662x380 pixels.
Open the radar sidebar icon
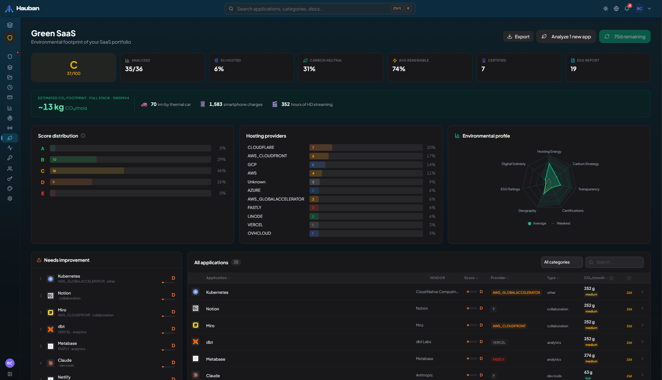(x=10, y=118)
